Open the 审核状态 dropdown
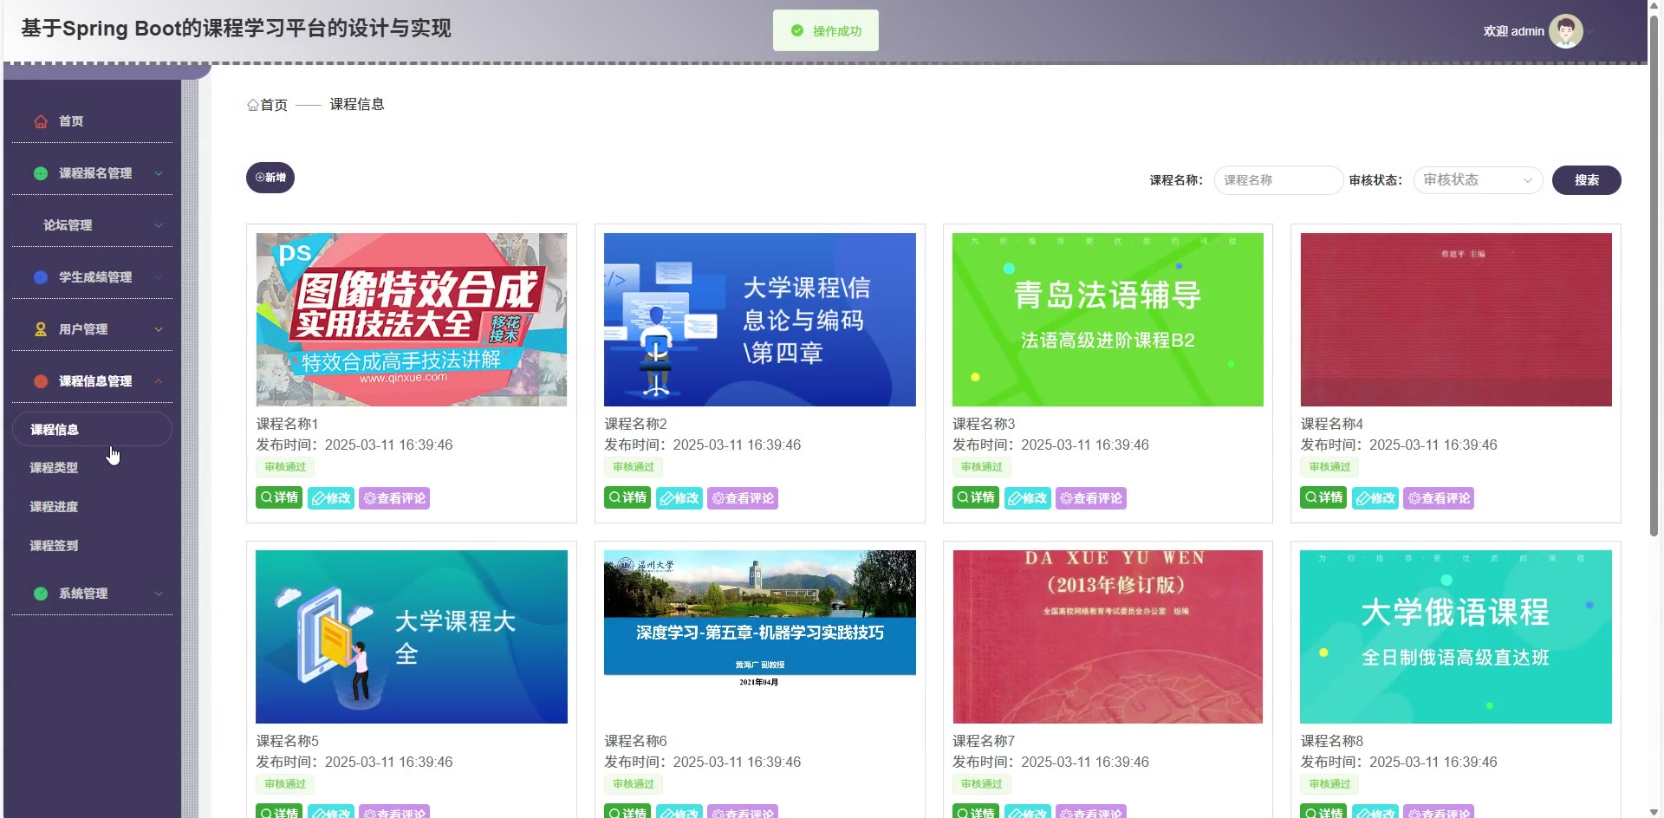The height and width of the screenshot is (818, 1664). tap(1478, 180)
